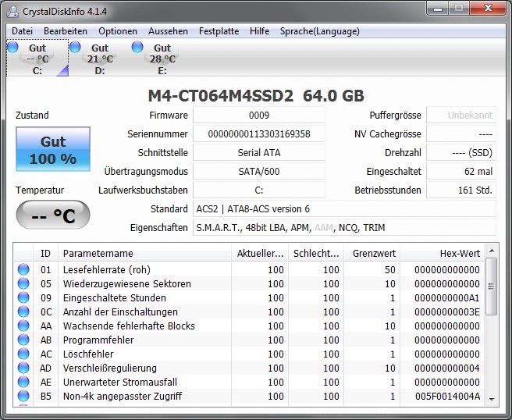This screenshot has width=512, height=420.
Task: Click status icon for Wiederzugewiesene Sektoren
Action: click(23, 284)
